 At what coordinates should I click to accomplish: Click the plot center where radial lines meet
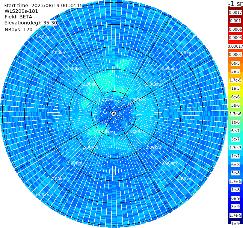(114, 114)
